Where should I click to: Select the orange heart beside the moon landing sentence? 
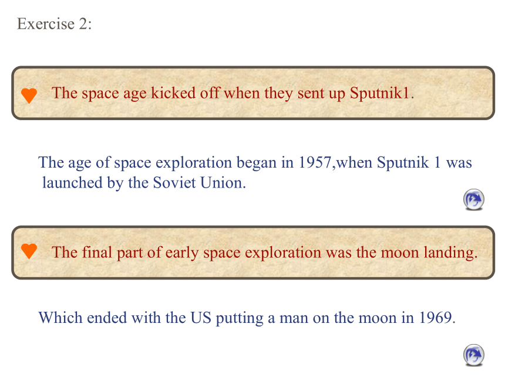click(29, 251)
